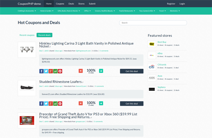Expand Home & Garden category menu
Screen dimensions: 212x138
point(47,11)
